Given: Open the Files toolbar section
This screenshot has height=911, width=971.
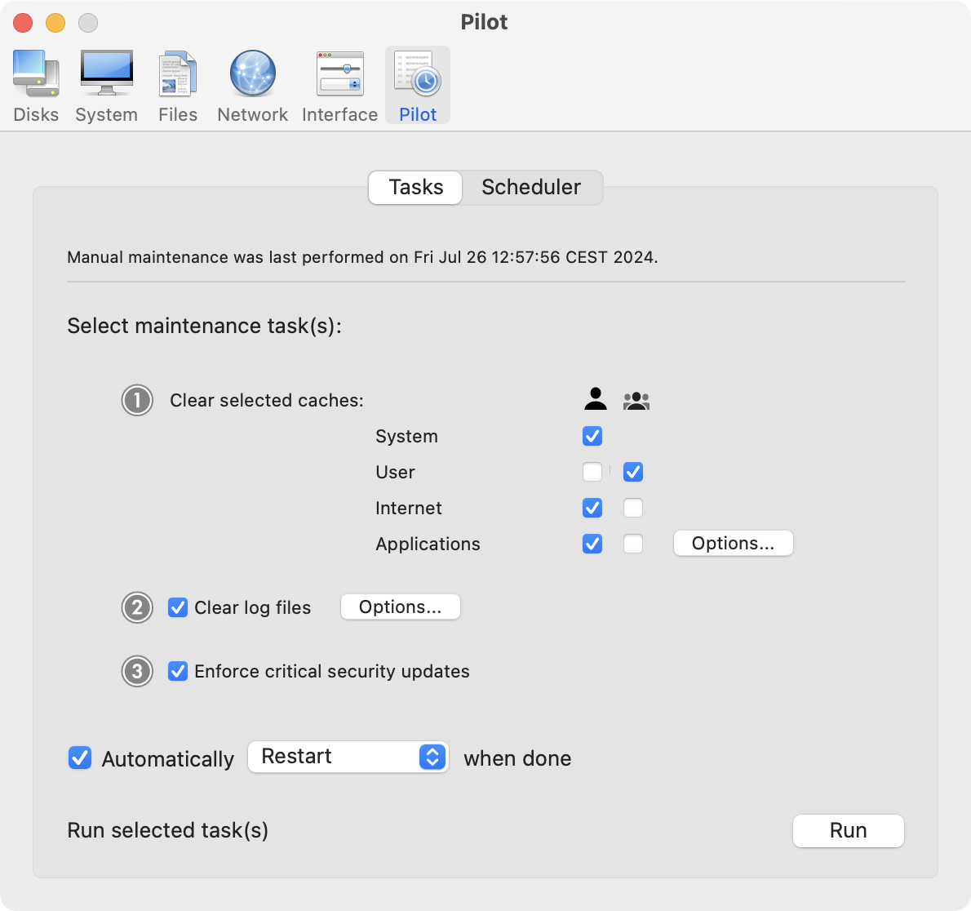Looking at the screenshot, I should (178, 87).
